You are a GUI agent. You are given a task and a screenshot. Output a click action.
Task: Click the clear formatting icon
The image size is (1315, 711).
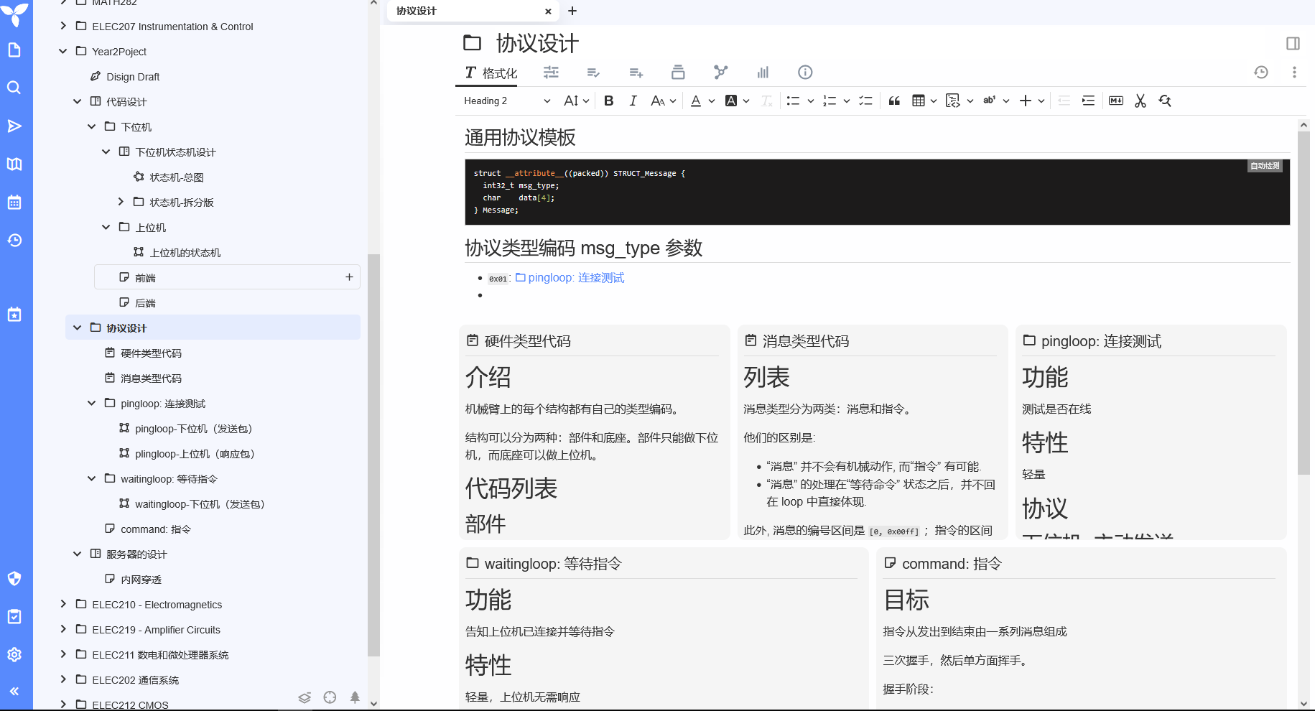(x=766, y=101)
